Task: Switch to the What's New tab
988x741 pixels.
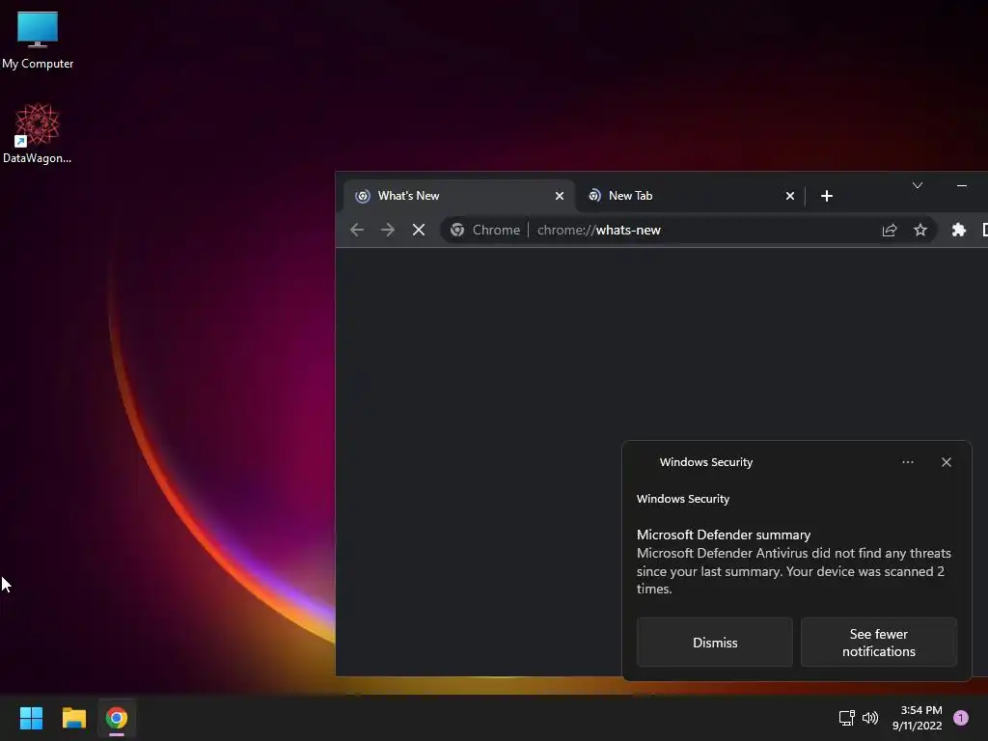Action: coord(458,196)
